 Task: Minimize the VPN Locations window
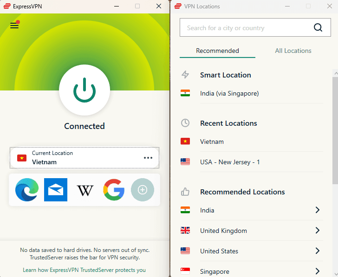287,6
